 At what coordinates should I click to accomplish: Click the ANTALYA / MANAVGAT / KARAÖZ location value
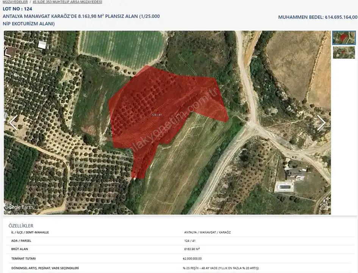tap(207, 232)
